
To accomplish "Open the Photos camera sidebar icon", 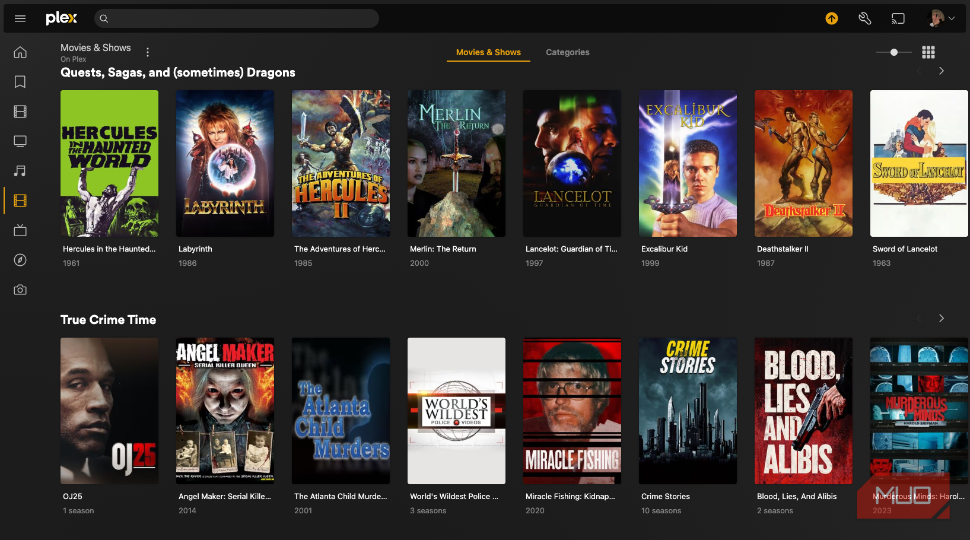I will click(20, 290).
